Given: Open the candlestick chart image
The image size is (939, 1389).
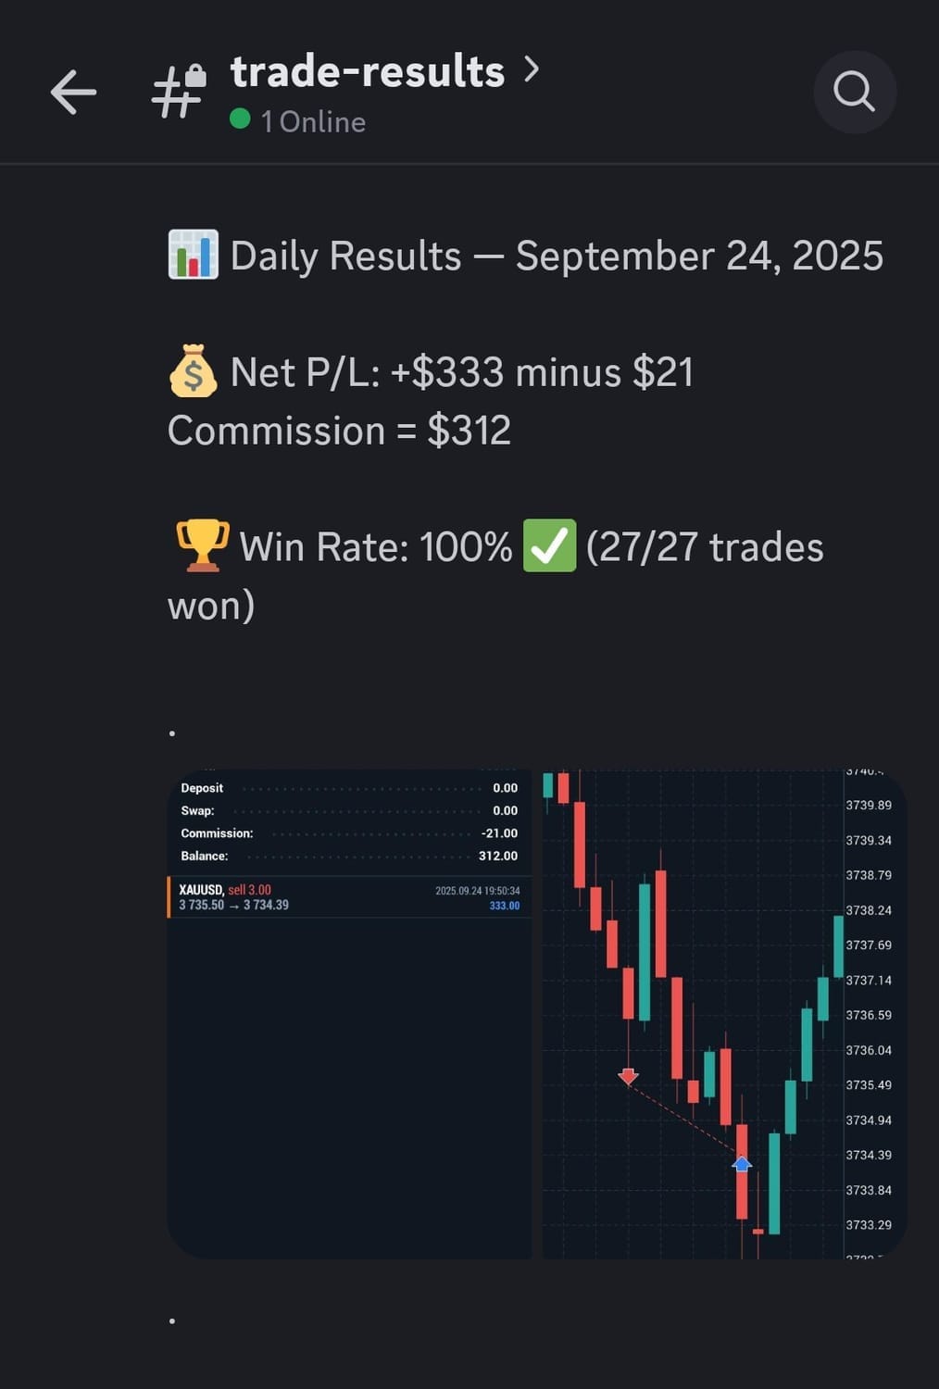Looking at the screenshot, I should click(722, 1014).
